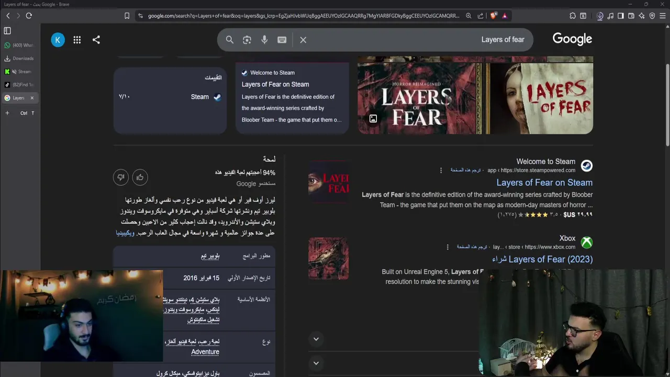Click the Steam site logo icon
This screenshot has height=377, width=670.
click(x=587, y=166)
